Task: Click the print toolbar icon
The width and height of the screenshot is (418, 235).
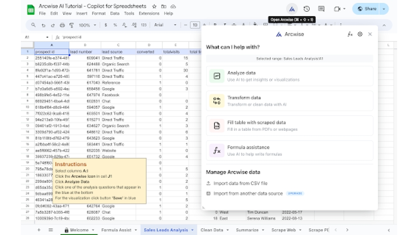Action: tap(62, 25)
